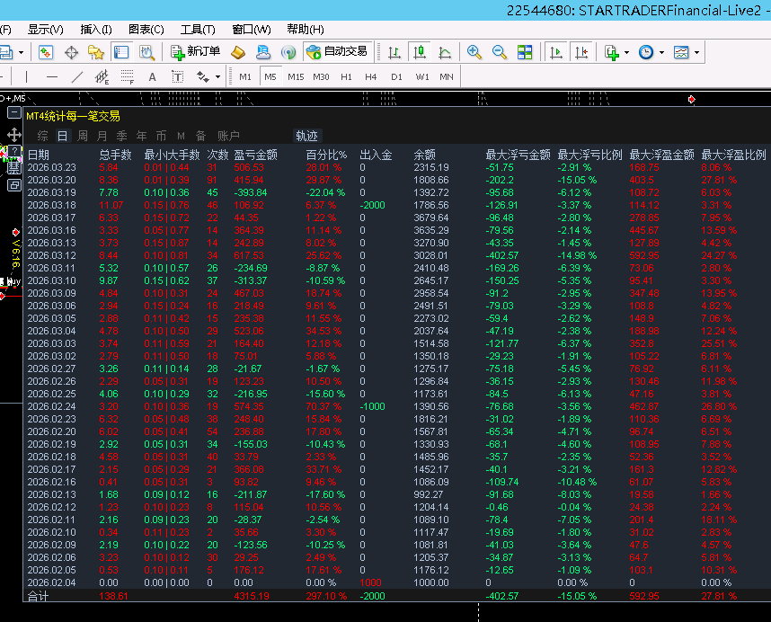This screenshot has height=622, width=771.
Task: Select the trendline drawing tool
Action: coord(77,76)
